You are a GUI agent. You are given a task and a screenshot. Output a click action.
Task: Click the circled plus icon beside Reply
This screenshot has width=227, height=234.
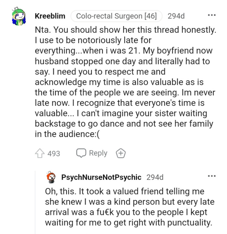click(x=121, y=153)
